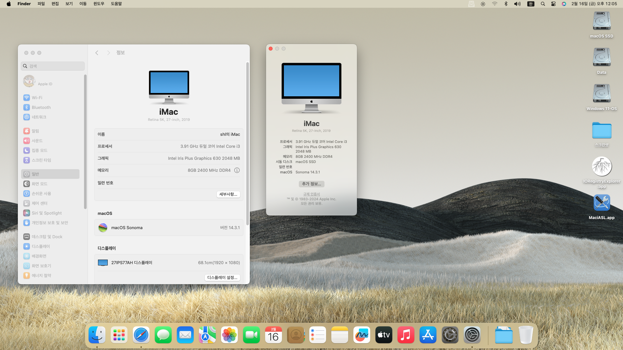Open the 도움말 menu
623x350 pixels.
tap(116, 4)
